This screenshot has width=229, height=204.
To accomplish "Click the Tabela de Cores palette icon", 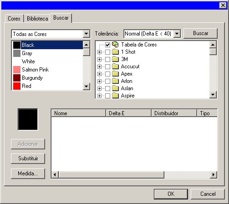I will 115,44.
